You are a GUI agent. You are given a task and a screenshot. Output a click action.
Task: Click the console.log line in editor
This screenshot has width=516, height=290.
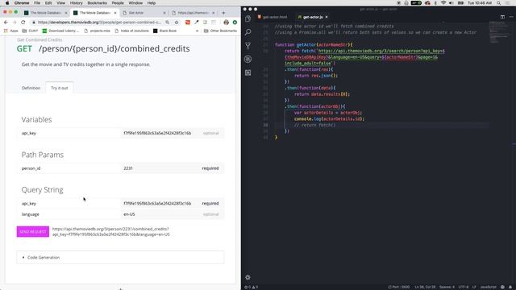329,119
